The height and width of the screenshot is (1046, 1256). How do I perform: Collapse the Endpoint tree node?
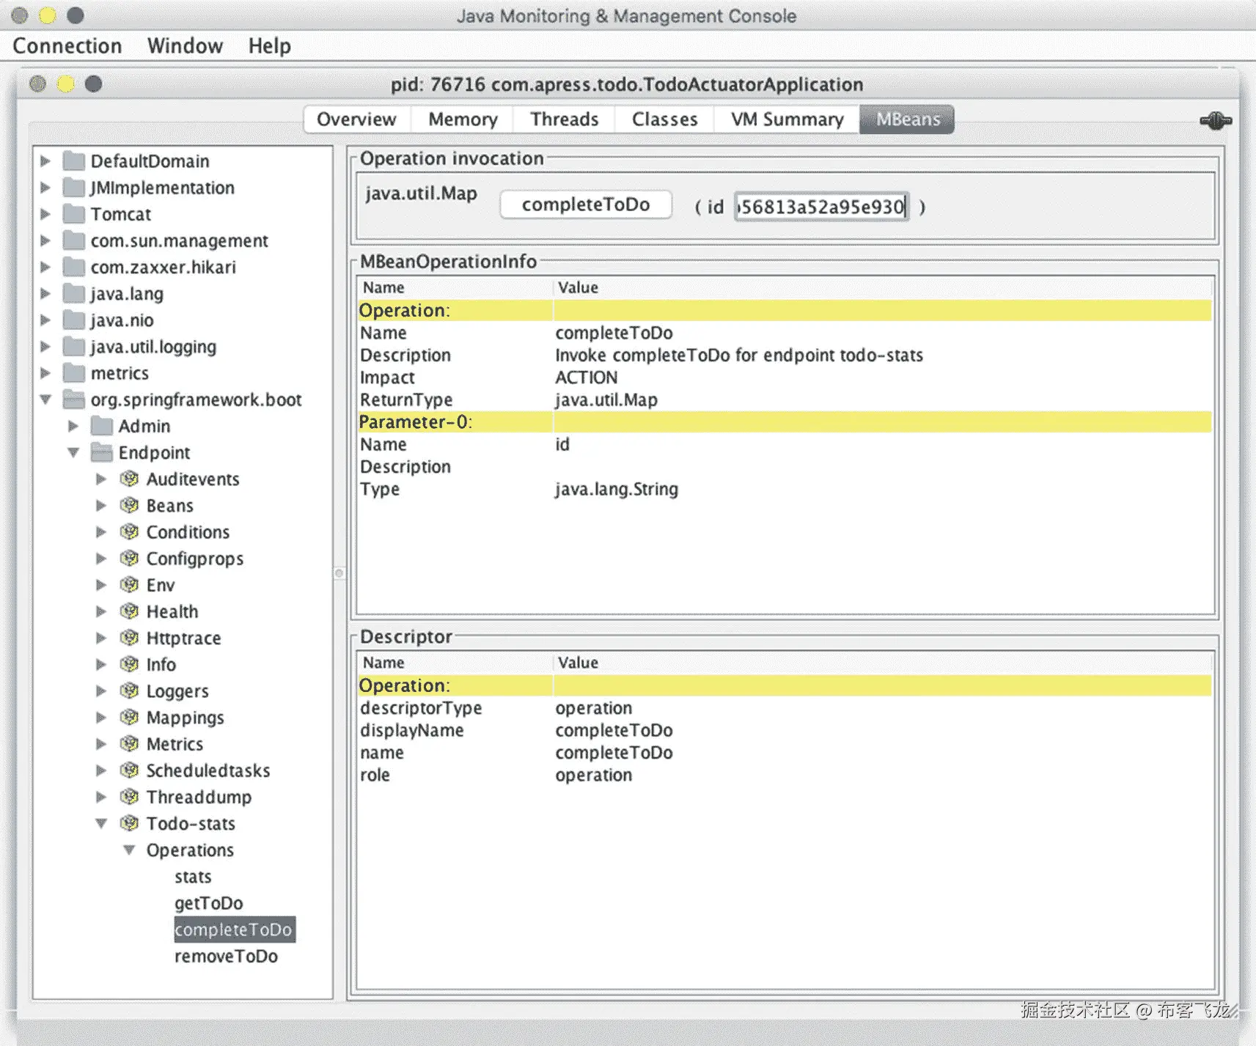[73, 452]
